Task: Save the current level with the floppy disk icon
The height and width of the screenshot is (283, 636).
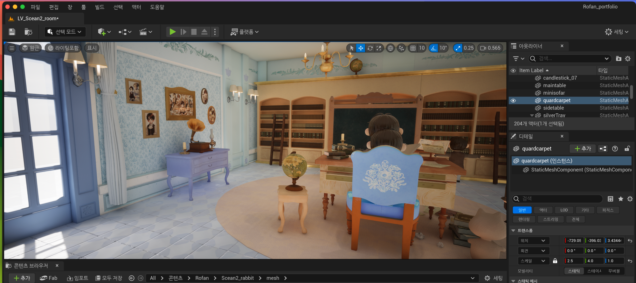Action: [x=12, y=32]
